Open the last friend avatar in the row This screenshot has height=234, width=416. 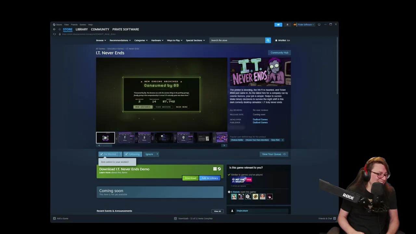point(270,197)
